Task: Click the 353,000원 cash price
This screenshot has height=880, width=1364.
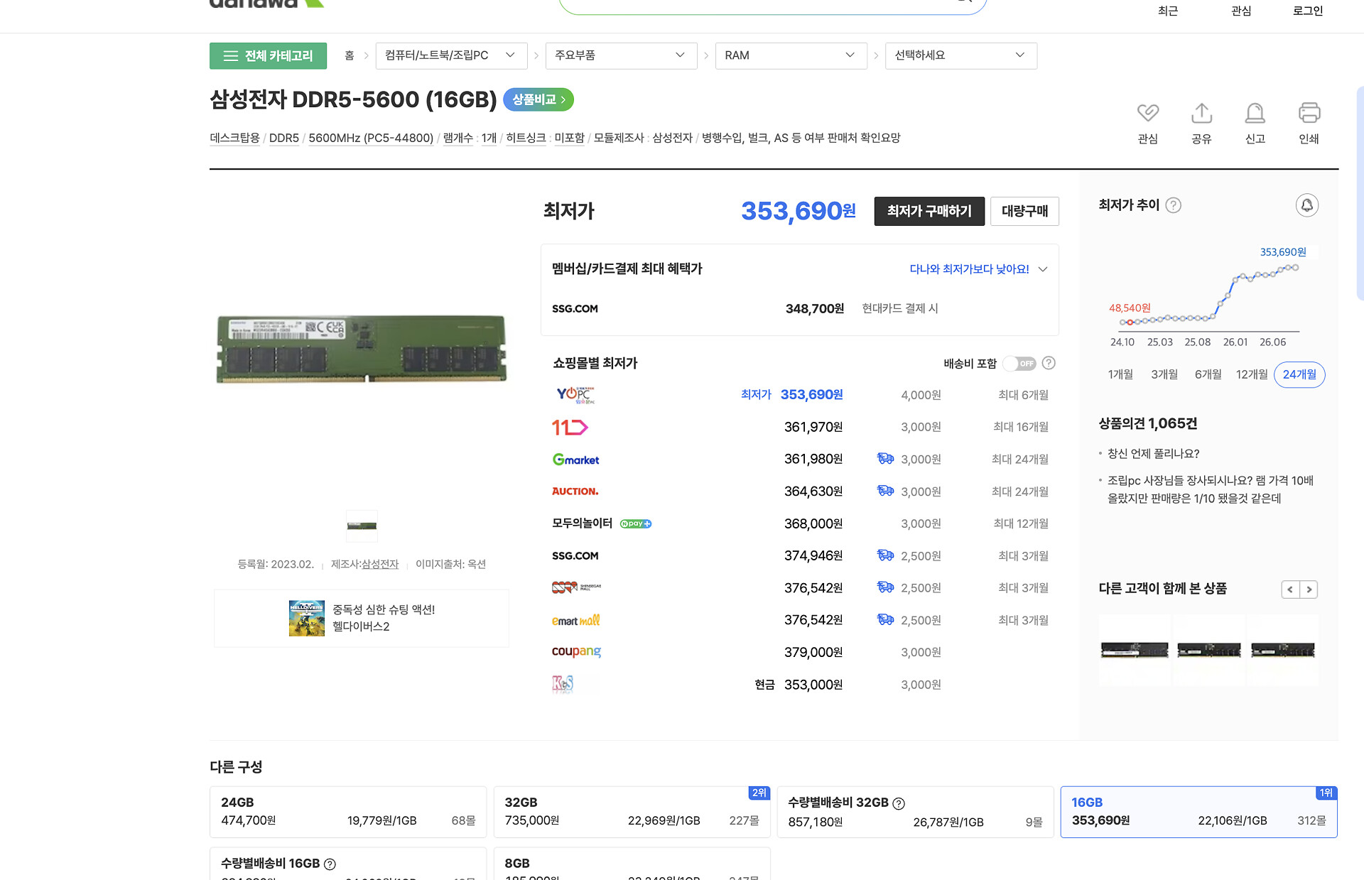Action: coord(813,685)
